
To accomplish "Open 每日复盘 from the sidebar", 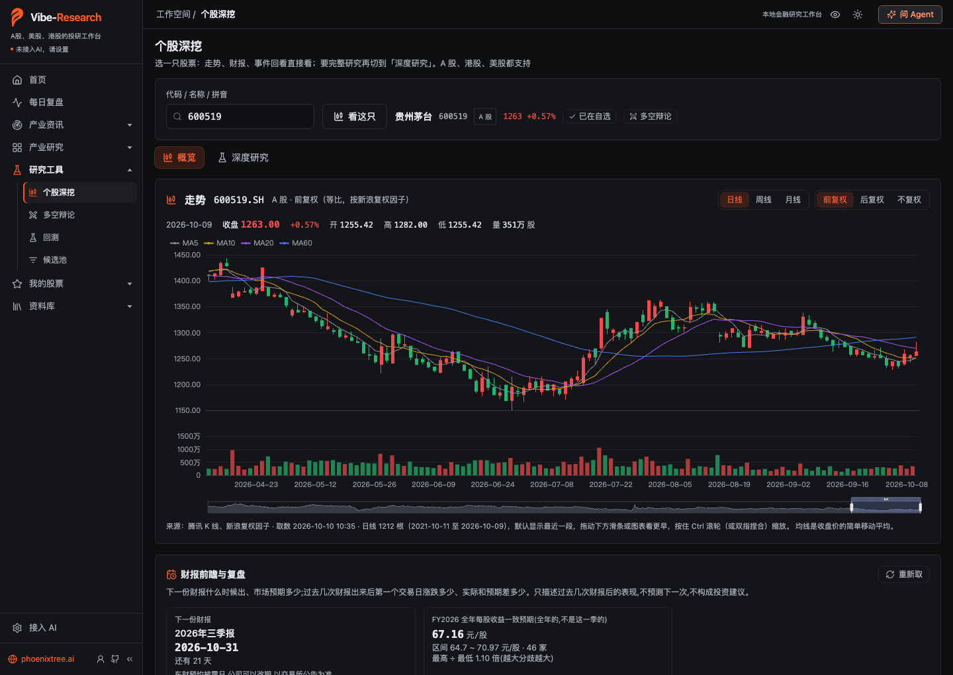I will pos(71,103).
